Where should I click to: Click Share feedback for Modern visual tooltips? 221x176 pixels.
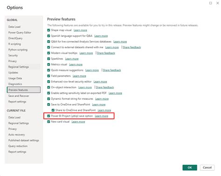(106, 53)
